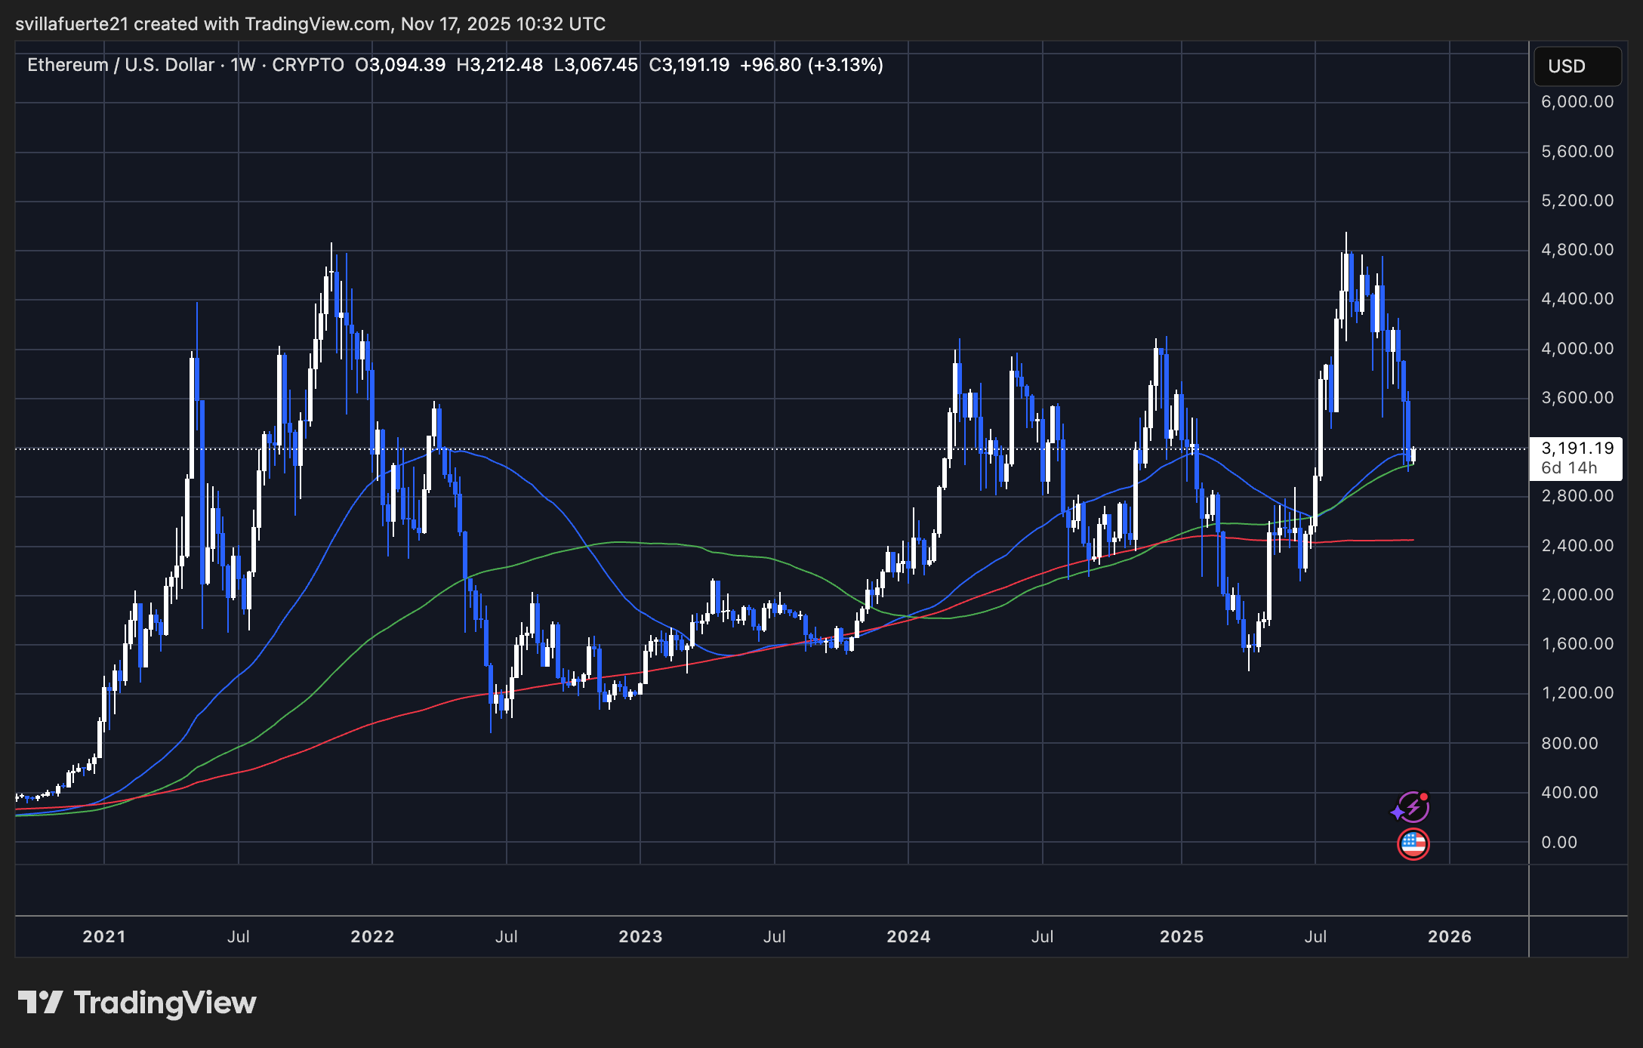Click the +96.80 (+3.13%) change value

click(811, 65)
